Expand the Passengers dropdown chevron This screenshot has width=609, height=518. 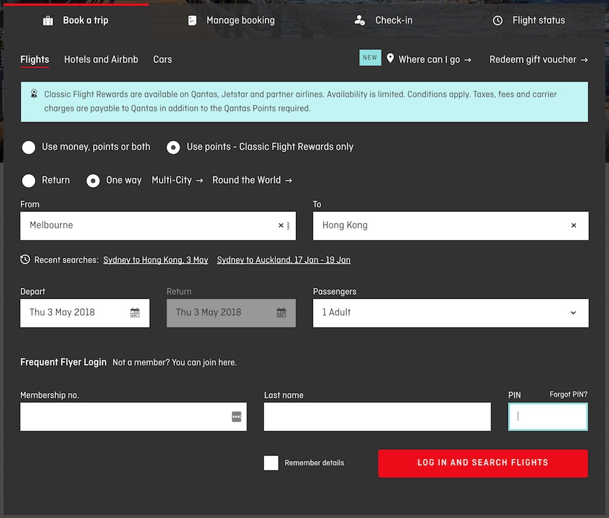click(573, 313)
